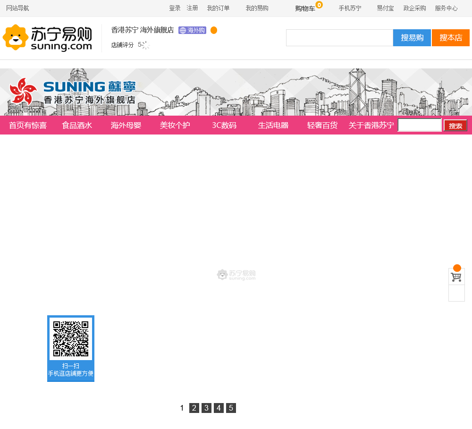The width and height of the screenshot is (472, 429).
Task: Expand the 我的易购 menu
Action: tap(257, 8)
